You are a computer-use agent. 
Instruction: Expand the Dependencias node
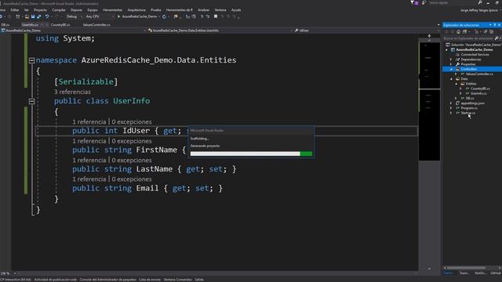click(451, 60)
